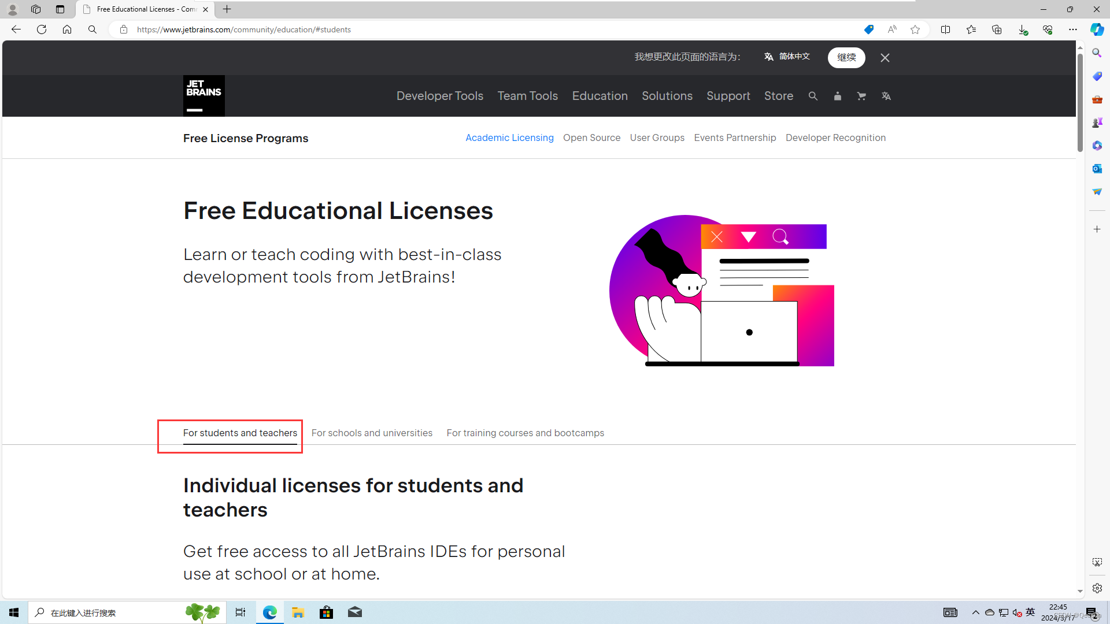The width and height of the screenshot is (1110, 624).
Task: Activate Read aloud icon
Action: 892,29
